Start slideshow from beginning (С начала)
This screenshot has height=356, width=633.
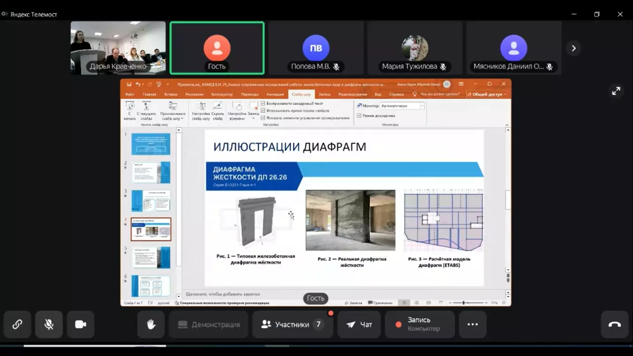130,111
